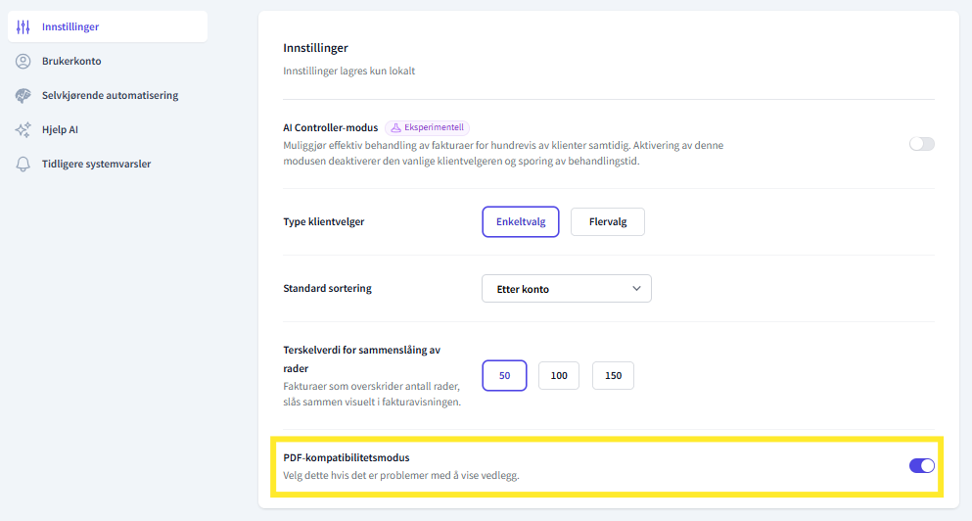Open the Standard sortering dropdown
Screen dimensions: 972x521
pyautogui.click(x=566, y=289)
